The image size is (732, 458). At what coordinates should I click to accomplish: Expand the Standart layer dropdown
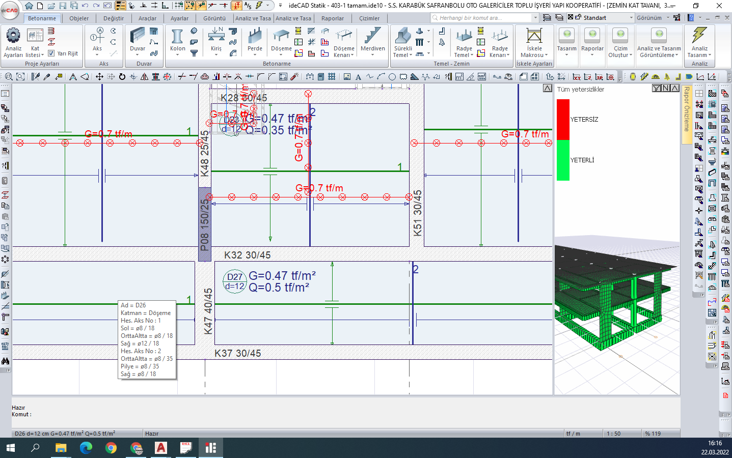coord(631,18)
